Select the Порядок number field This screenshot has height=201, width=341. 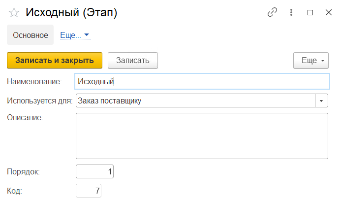pyautogui.click(x=95, y=171)
